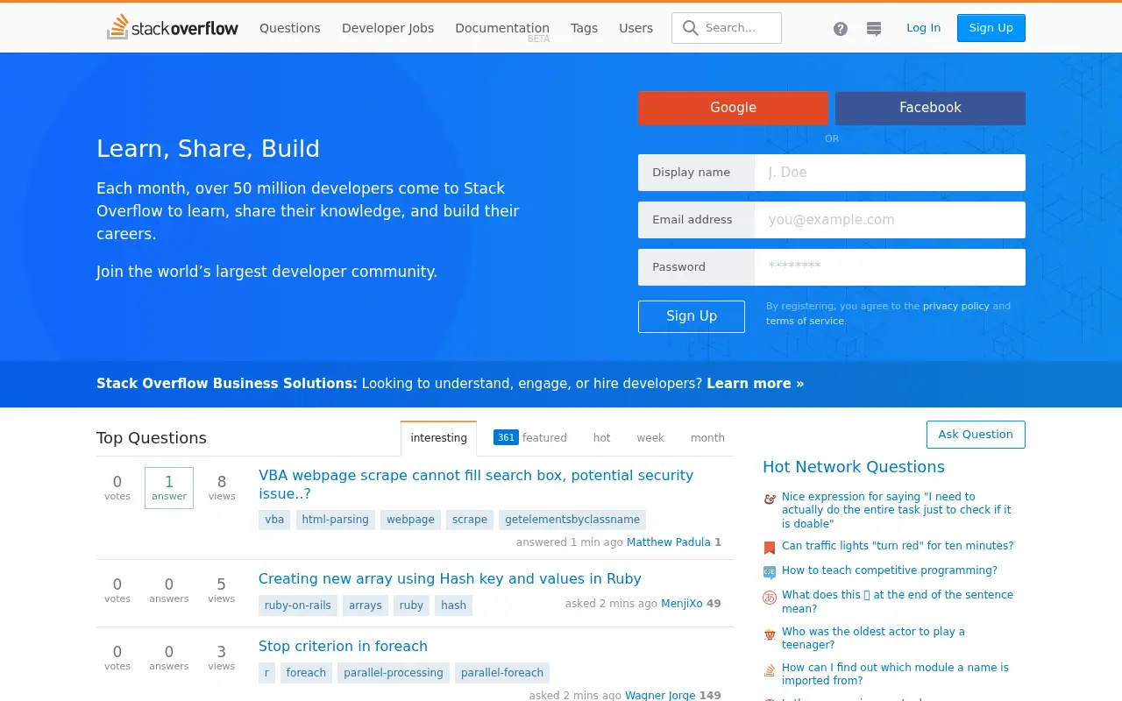Open user profile Matthew Padula
Screen dimensions: 1122x701
[x=669, y=542]
